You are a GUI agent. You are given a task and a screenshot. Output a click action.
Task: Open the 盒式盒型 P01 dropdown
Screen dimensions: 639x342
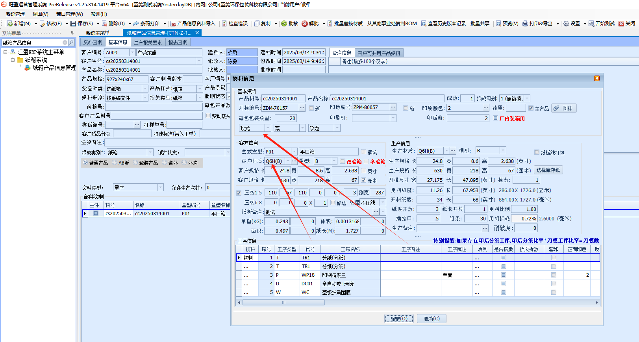294,152
